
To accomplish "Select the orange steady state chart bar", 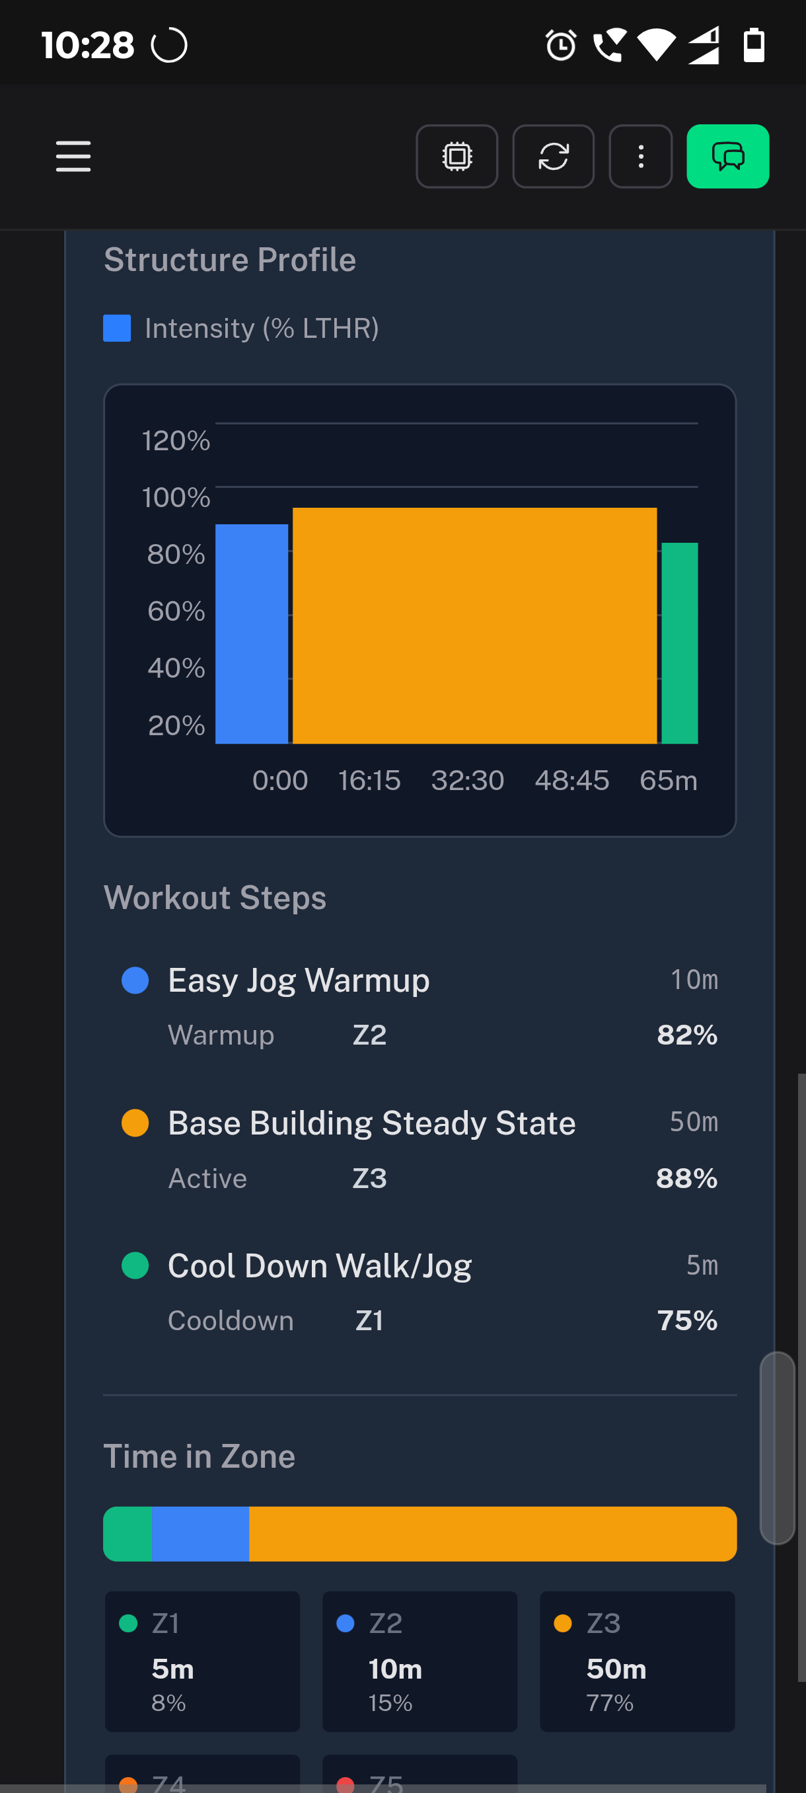I will pyautogui.click(x=474, y=625).
